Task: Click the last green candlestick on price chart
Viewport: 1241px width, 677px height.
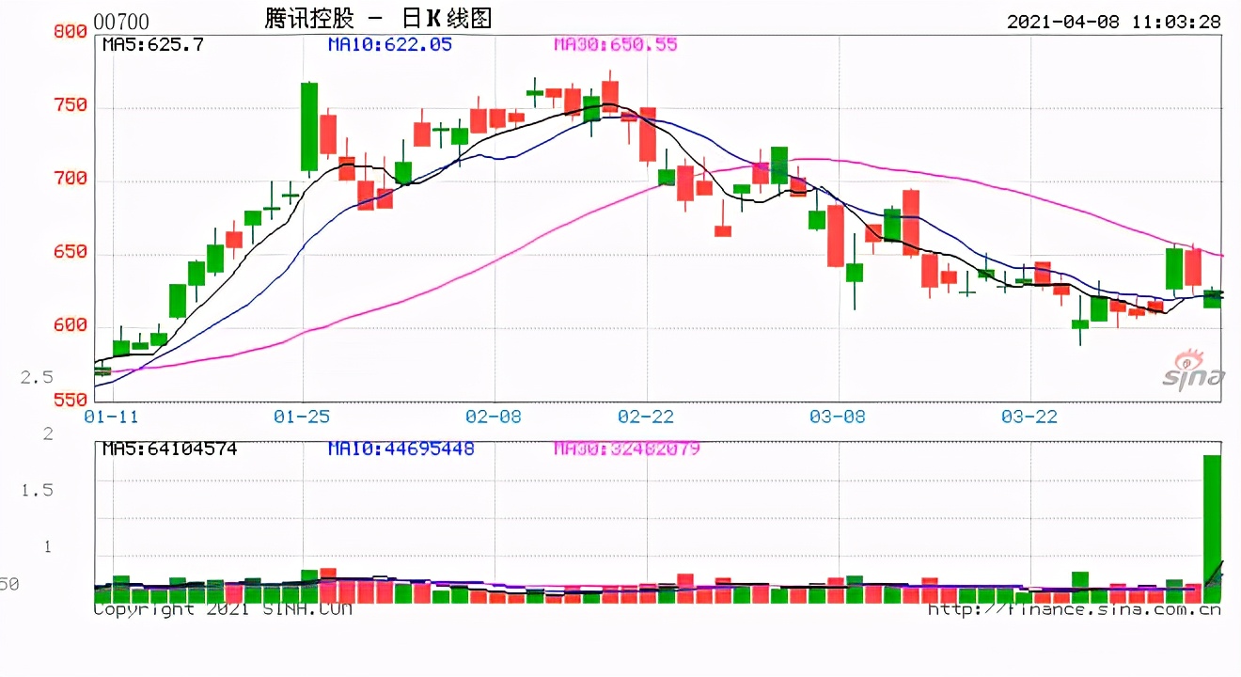Action: click(1213, 298)
